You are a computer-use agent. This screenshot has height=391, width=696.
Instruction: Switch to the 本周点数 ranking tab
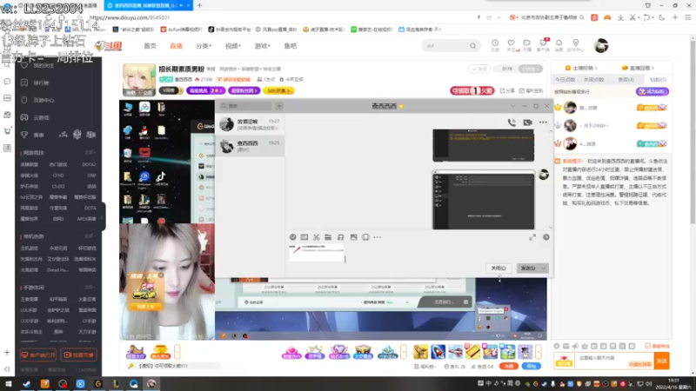click(594, 80)
